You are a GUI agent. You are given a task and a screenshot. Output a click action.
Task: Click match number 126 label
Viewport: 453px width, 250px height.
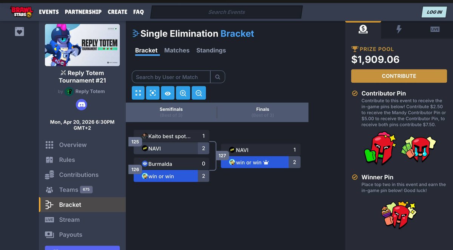pos(135,170)
